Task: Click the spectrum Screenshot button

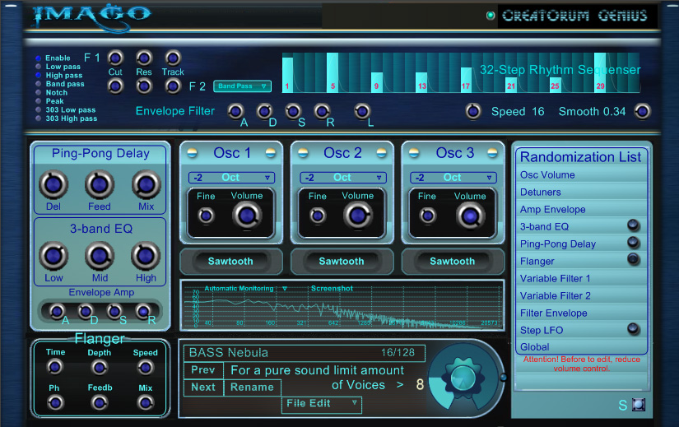Action: pyautogui.click(x=332, y=289)
